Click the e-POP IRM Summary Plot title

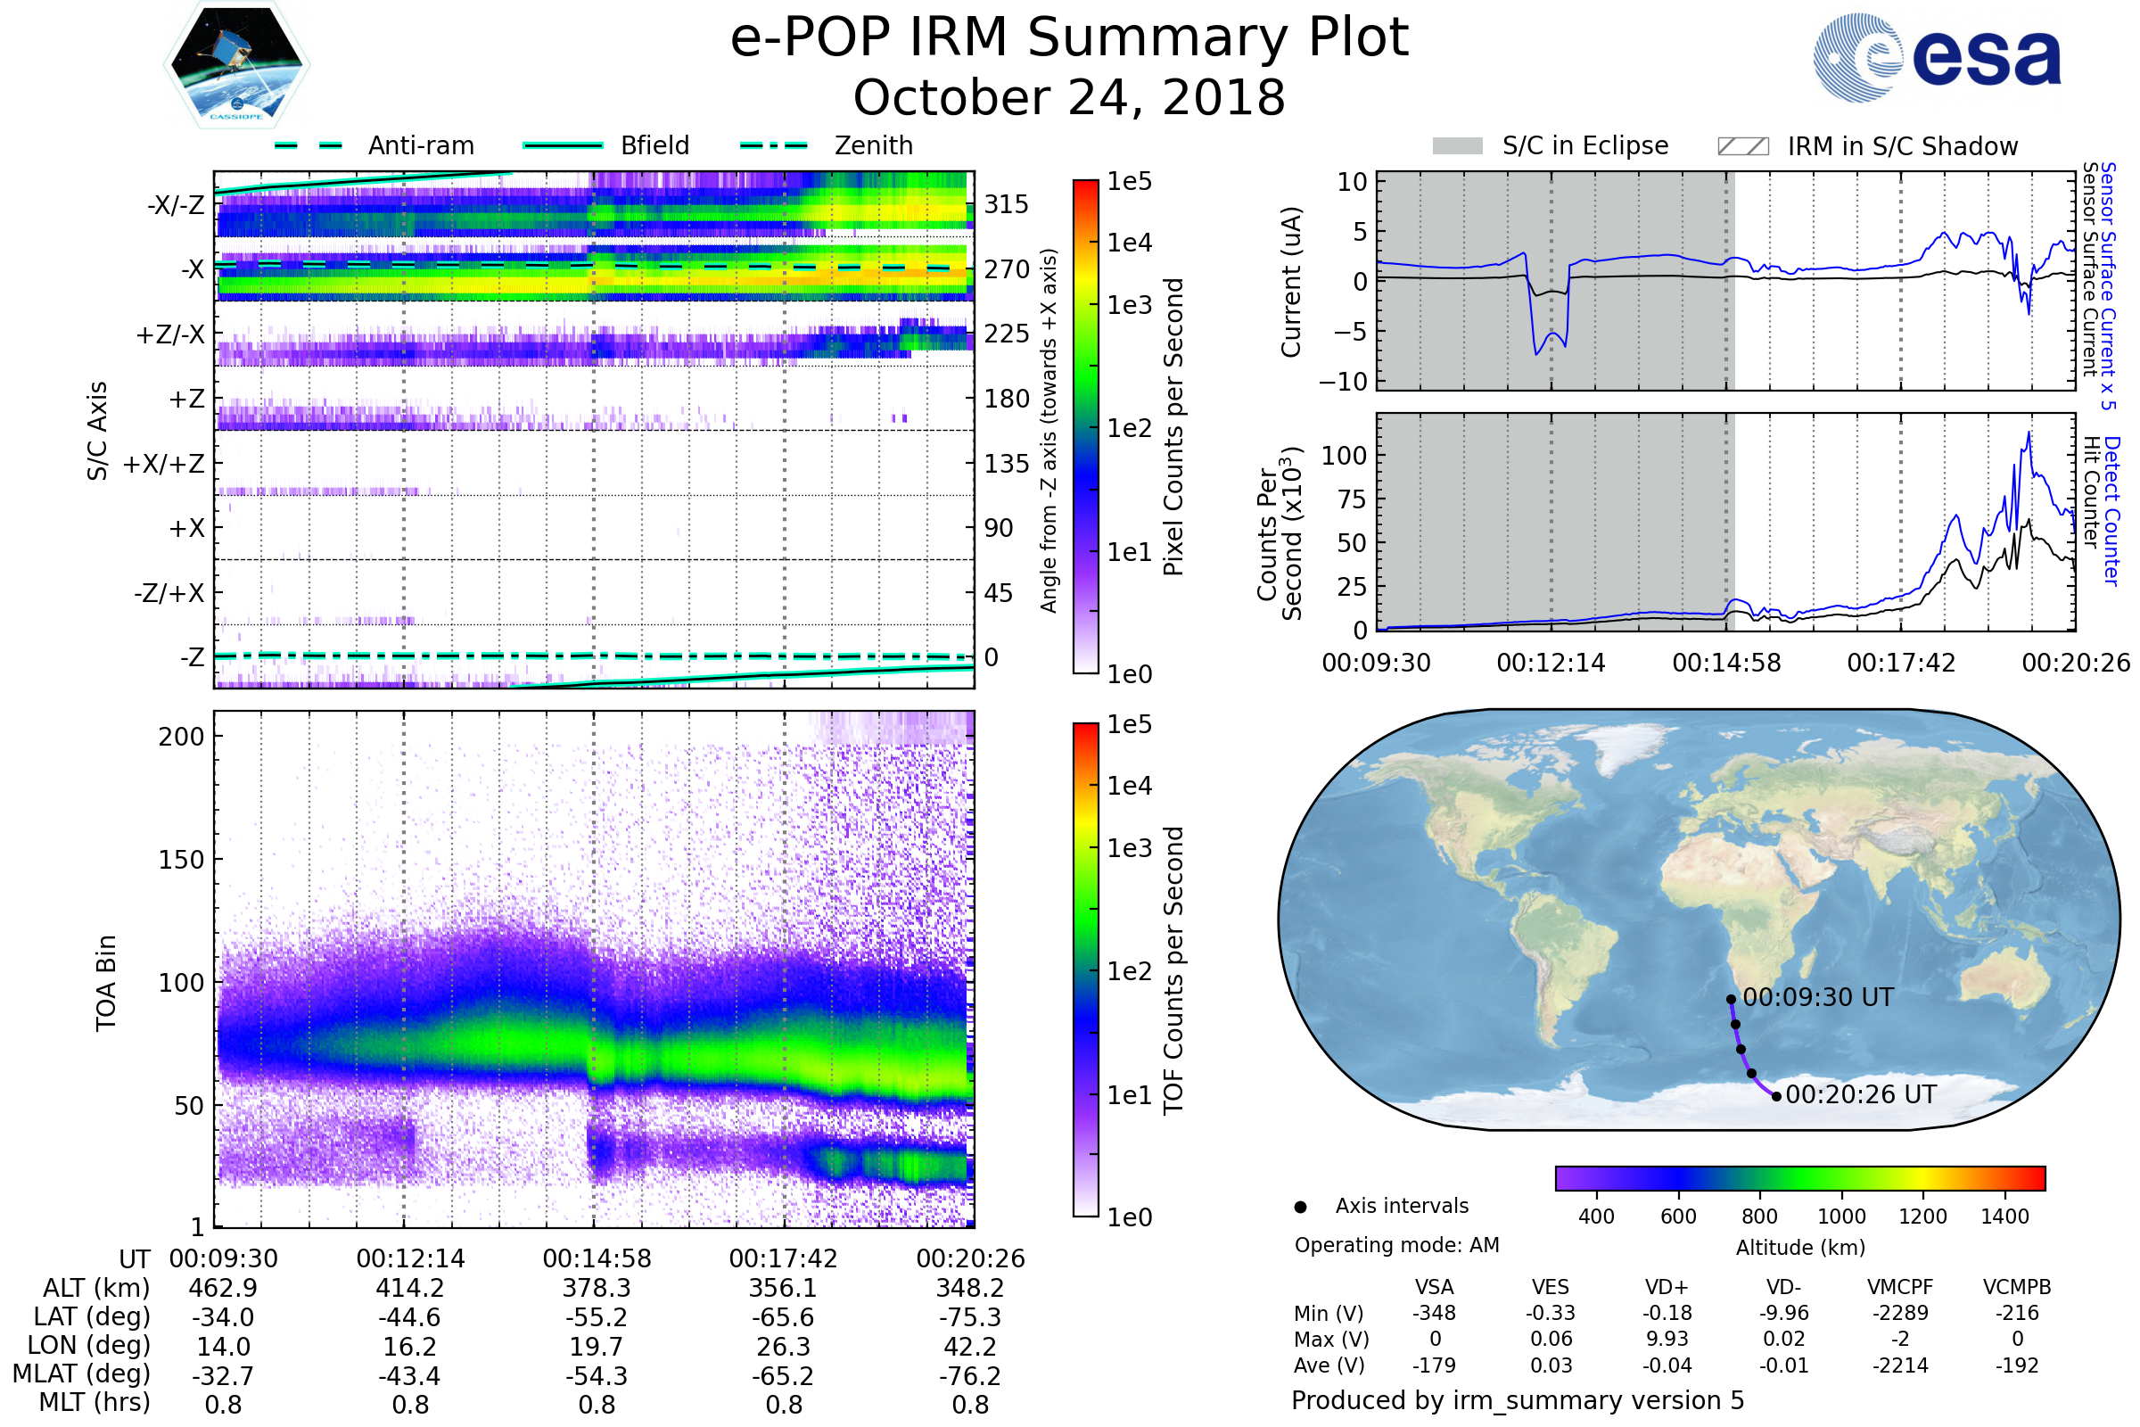(x=1069, y=38)
